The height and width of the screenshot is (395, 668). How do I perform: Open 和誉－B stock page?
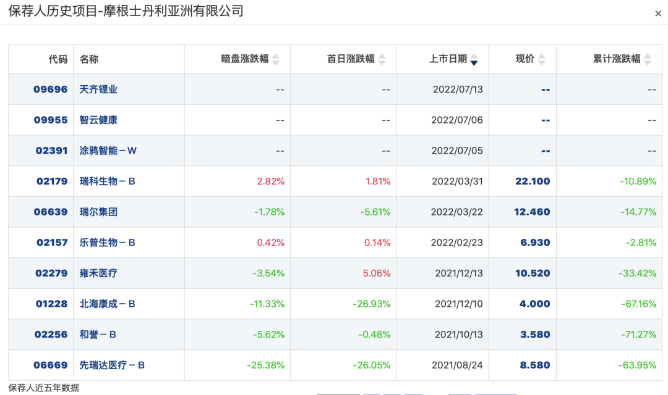pyautogui.click(x=98, y=334)
